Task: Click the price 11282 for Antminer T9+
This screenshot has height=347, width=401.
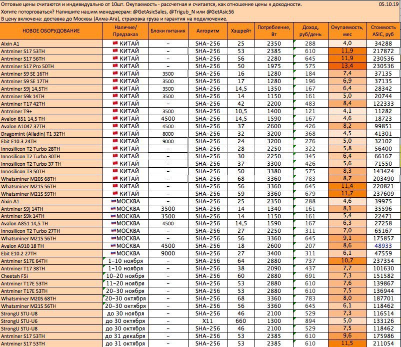Action: [x=383, y=111]
